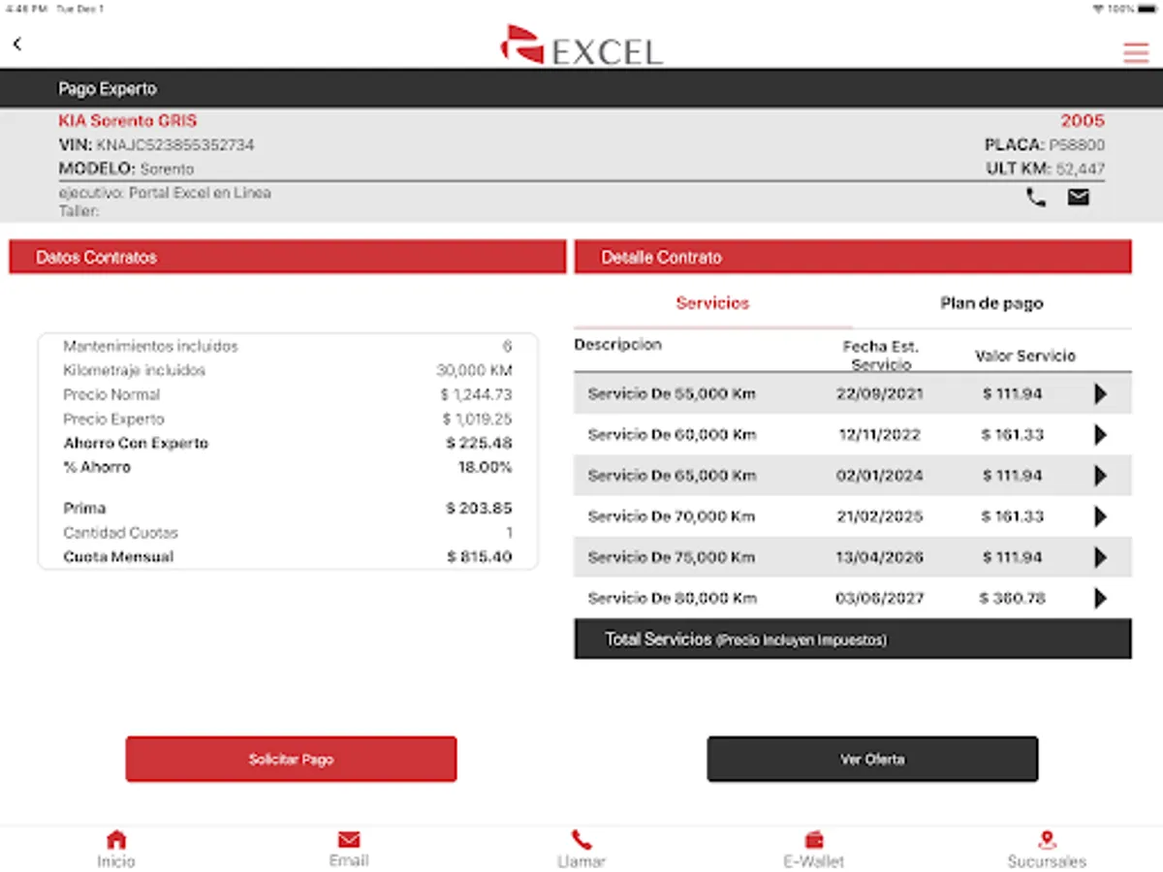Image resolution: width=1163 pixels, height=872 pixels.
Task: Select the date 13/04/2026
Action: [x=880, y=557]
